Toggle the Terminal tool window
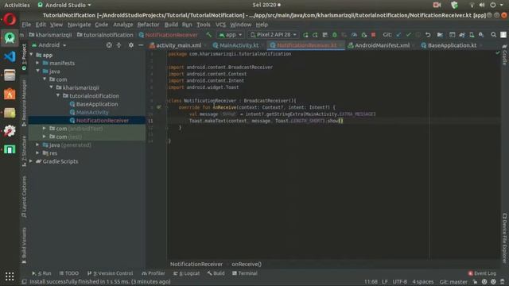The image size is (509, 286). [x=245, y=273]
